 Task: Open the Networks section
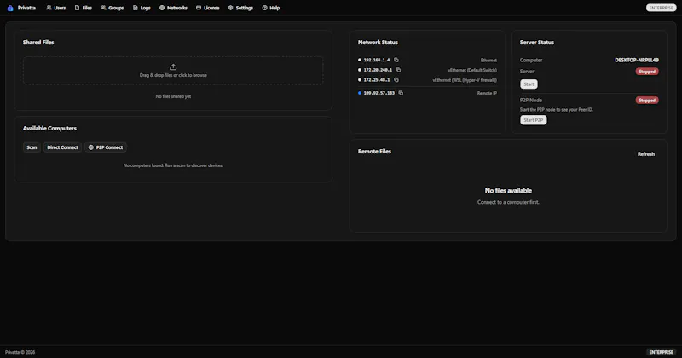[x=173, y=8]
